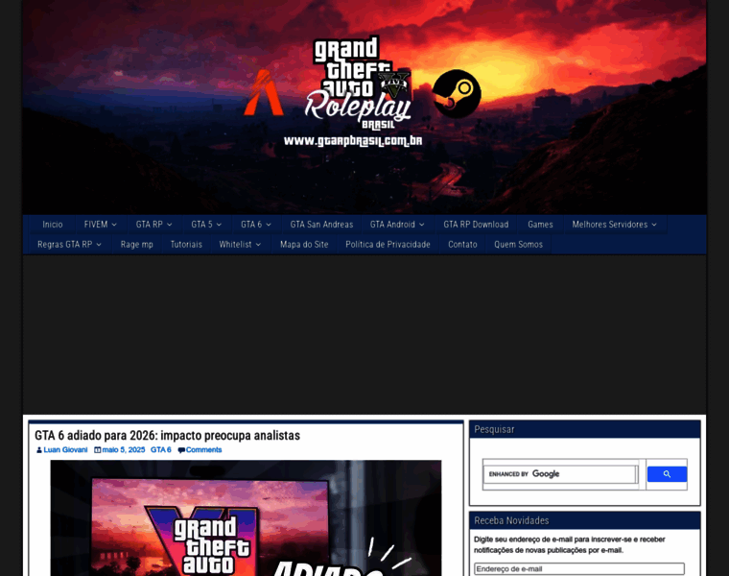
Task: Open GTA San Andreas menu item
Action: pyautogui.click(x=321, y=225)
